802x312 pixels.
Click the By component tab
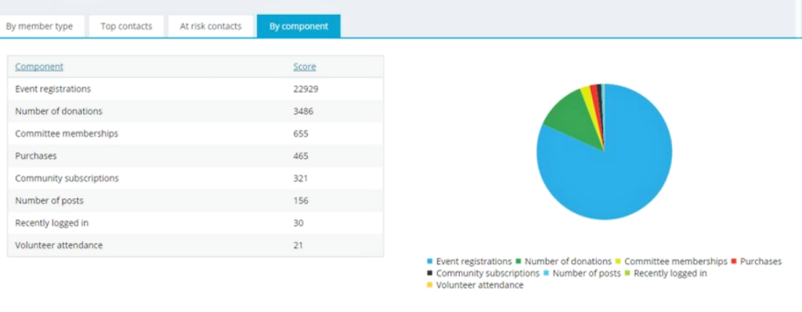click(298, 26)
